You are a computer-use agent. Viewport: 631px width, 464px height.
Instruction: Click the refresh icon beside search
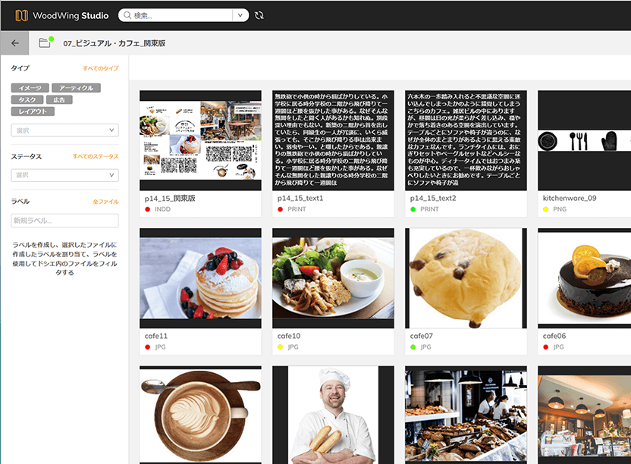259,15
